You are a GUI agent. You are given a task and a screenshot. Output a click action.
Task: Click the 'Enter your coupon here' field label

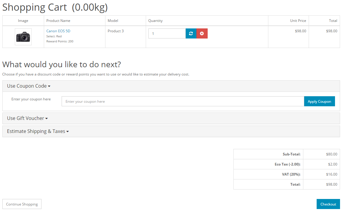click(31, 99)
